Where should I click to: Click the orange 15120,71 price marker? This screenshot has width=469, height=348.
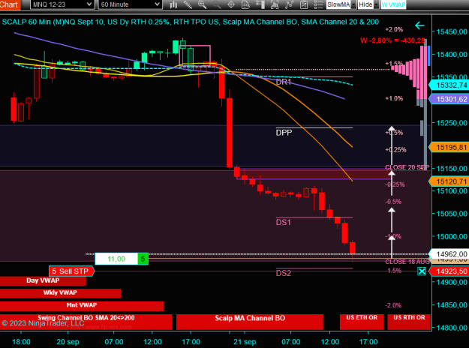[x=449, y=181]
